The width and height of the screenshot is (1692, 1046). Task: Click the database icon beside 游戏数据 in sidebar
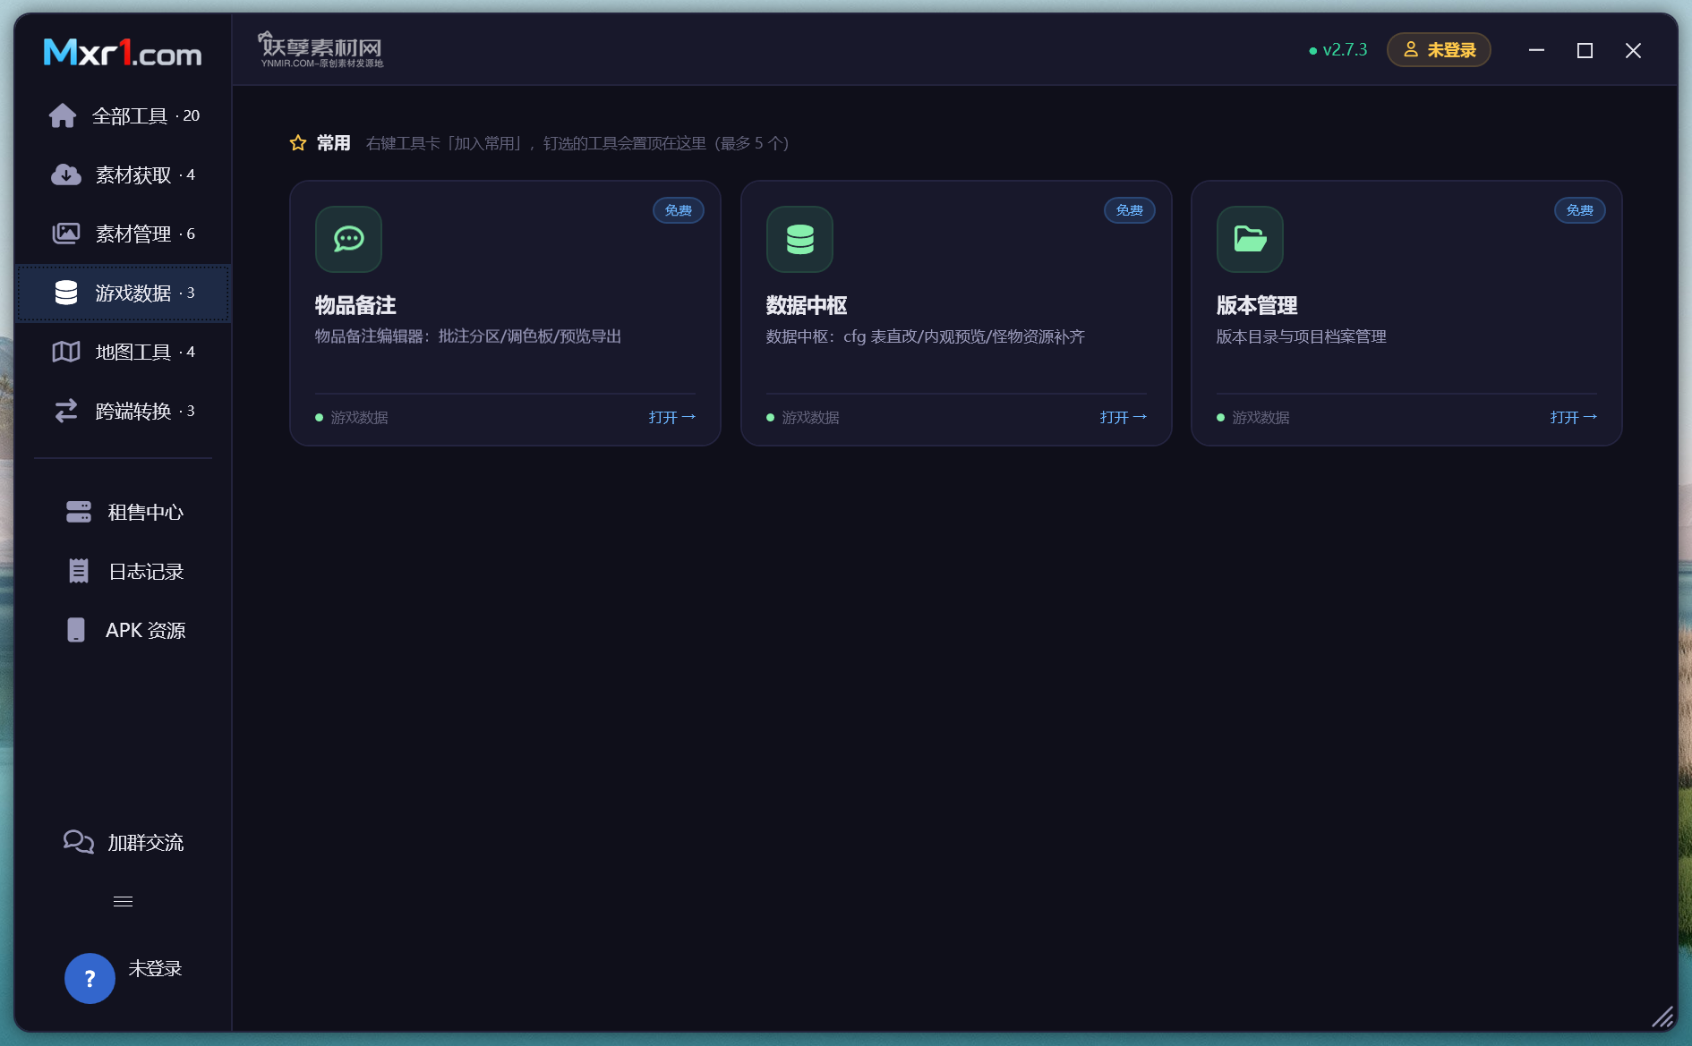pyautogui.click(x=65, y=293)
